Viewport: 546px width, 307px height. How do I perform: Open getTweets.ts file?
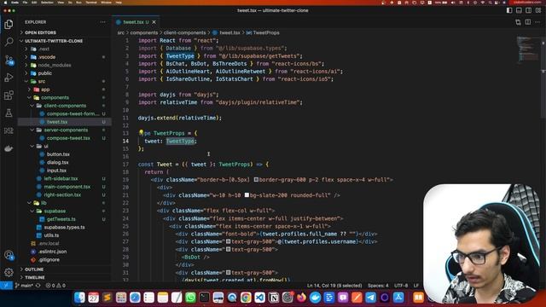[x=65, y=219]
